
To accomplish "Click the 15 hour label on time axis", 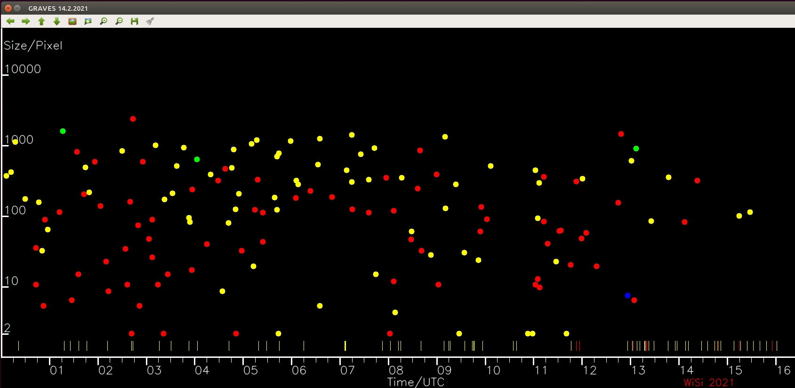I will point(735,371).
